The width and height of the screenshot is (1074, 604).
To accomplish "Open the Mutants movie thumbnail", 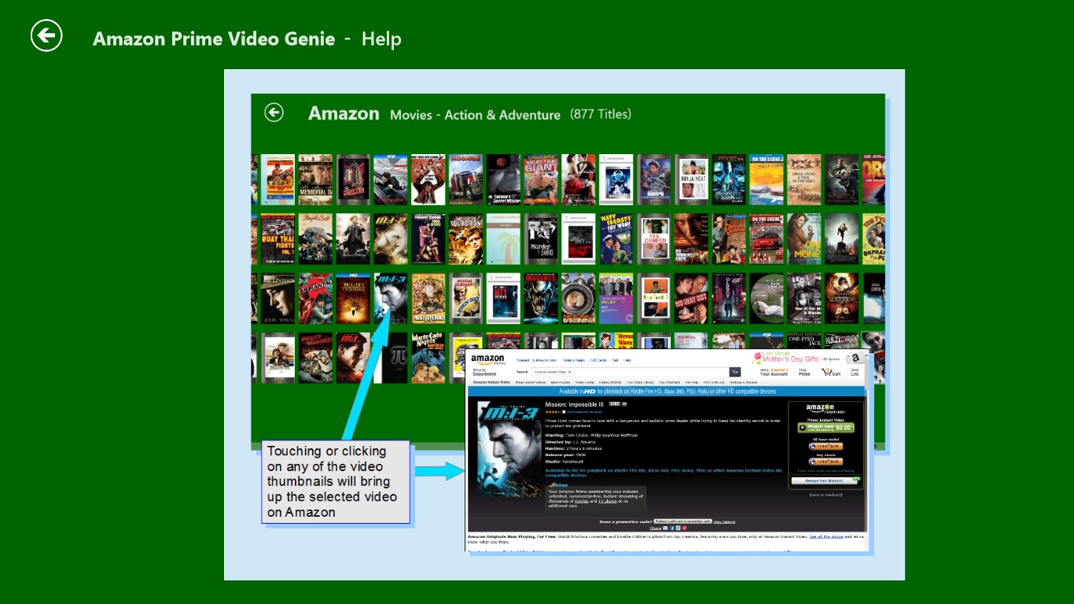I will click(542, 299).
